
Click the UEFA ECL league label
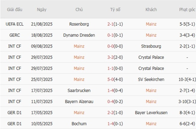pyautogui.click(x=15, y=24)
